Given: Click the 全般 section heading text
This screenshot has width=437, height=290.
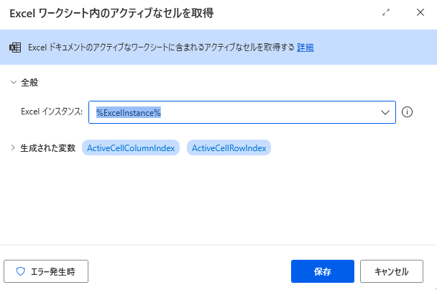Looking at the screenshot, I should pos(29,82).
